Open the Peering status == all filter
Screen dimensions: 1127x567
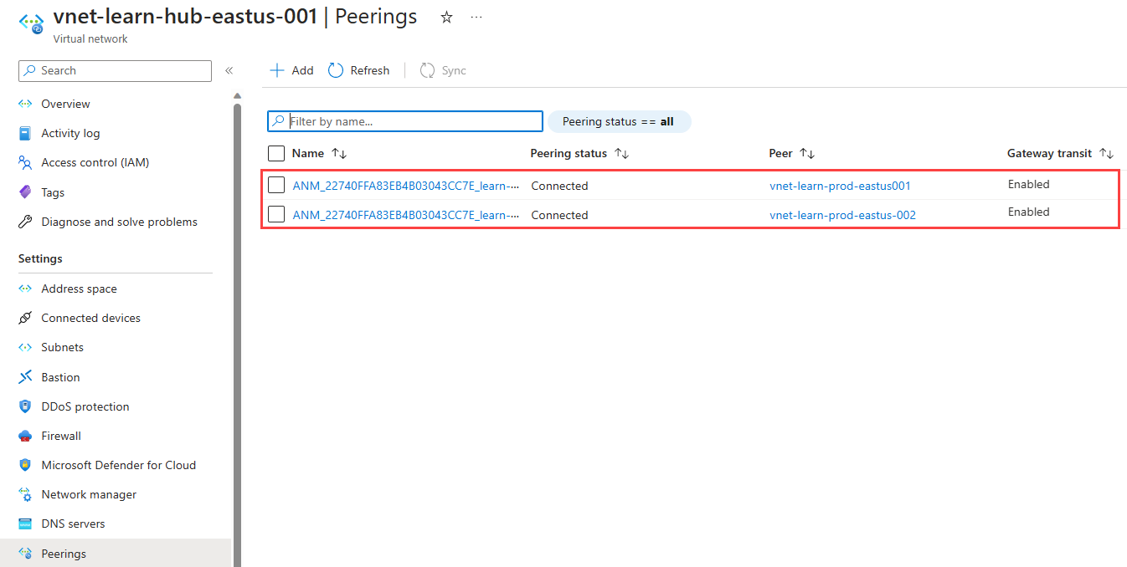[x=619, y=121]
